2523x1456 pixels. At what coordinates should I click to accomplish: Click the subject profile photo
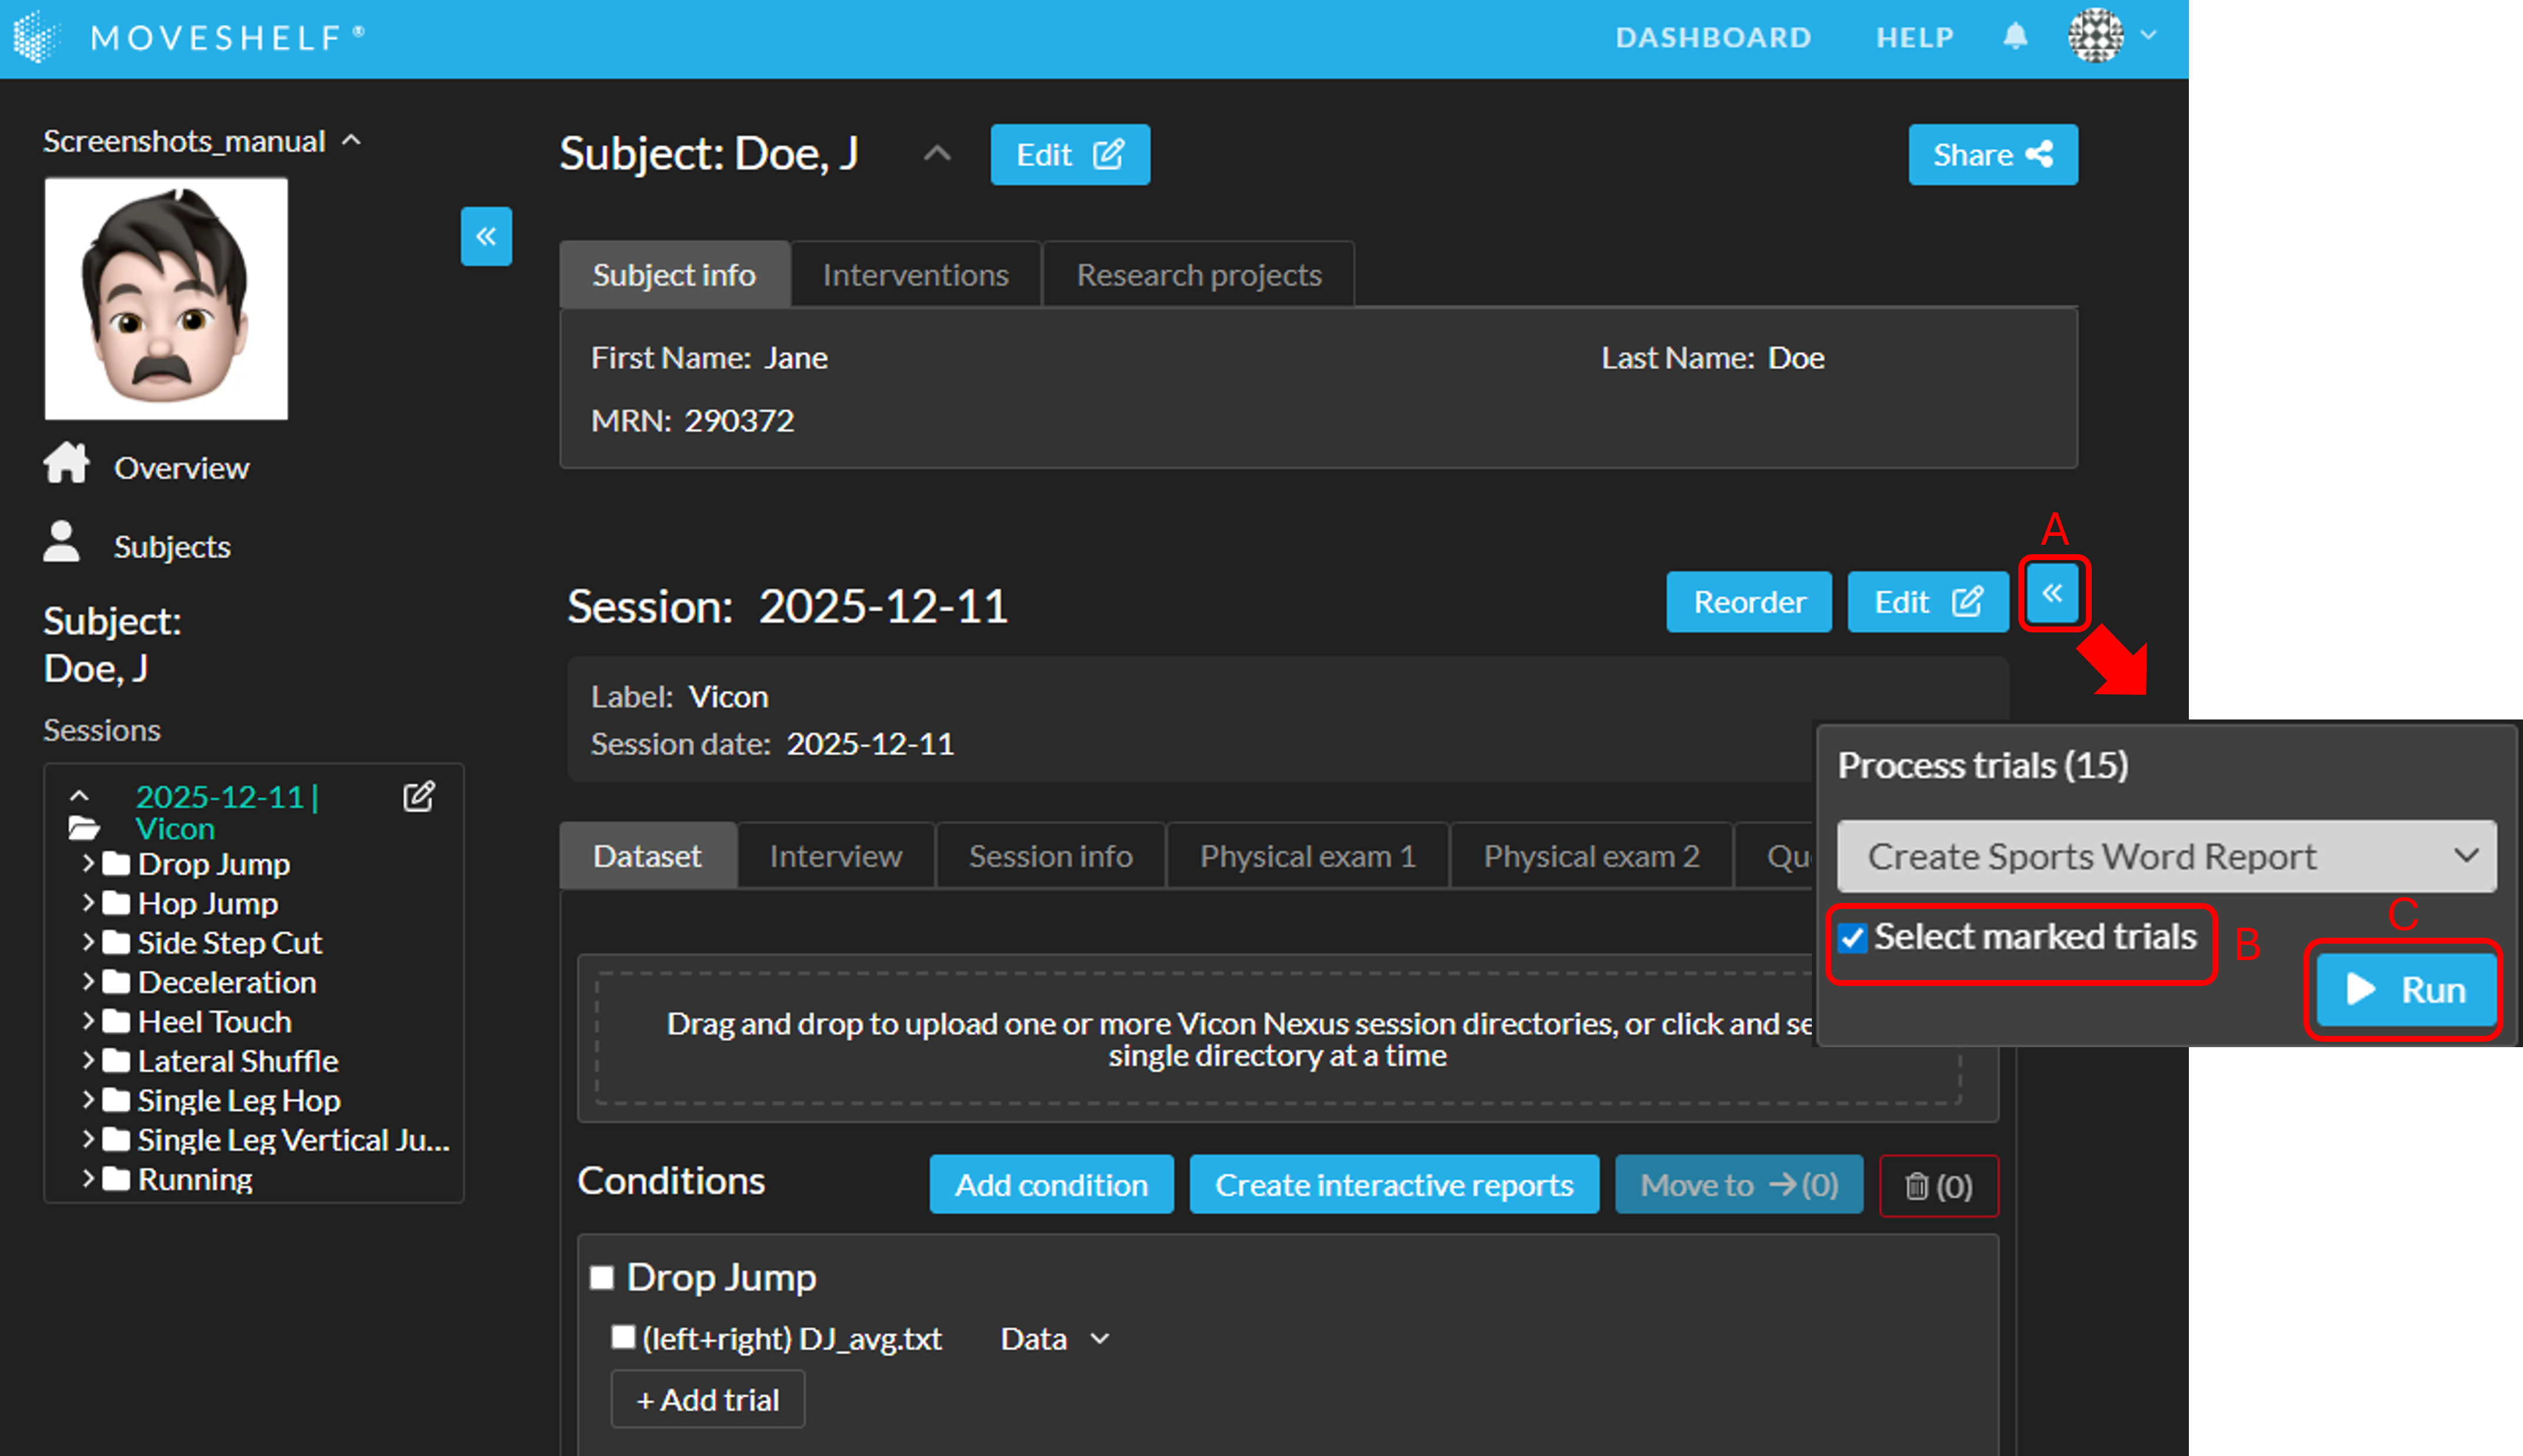(x=166, y=299)
